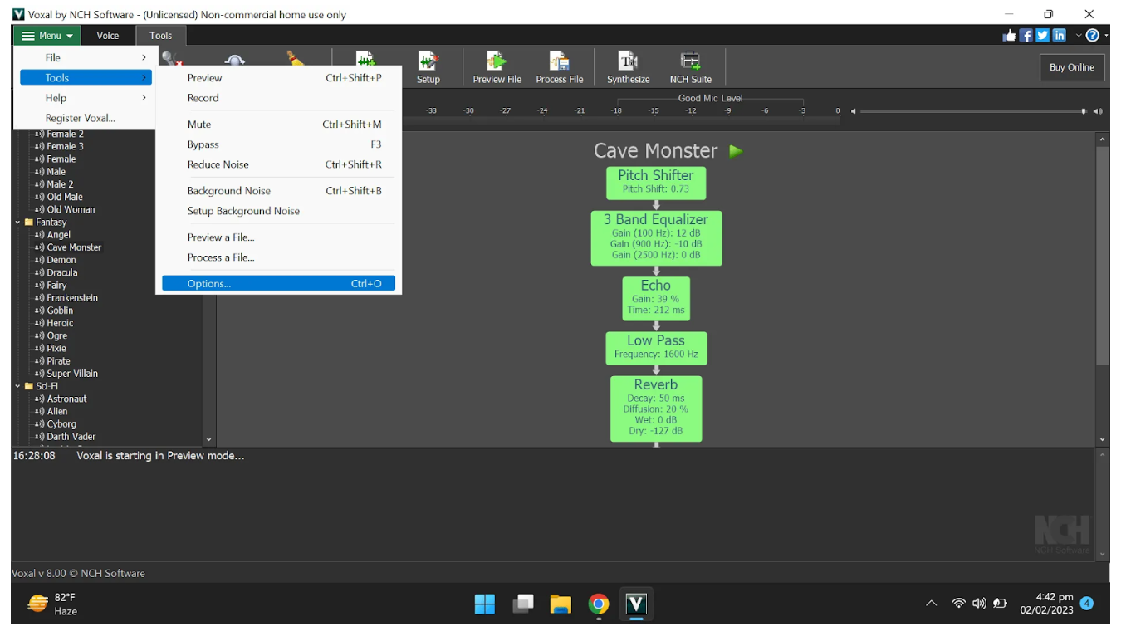Open the blue Help question mark icon
The image size is (1126, 641).
(1092, 36)
